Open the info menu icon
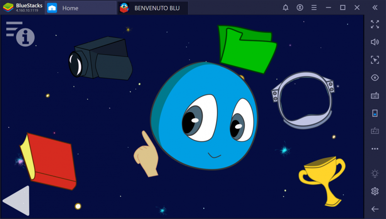 pyautogui.click(x=20, y=33)
